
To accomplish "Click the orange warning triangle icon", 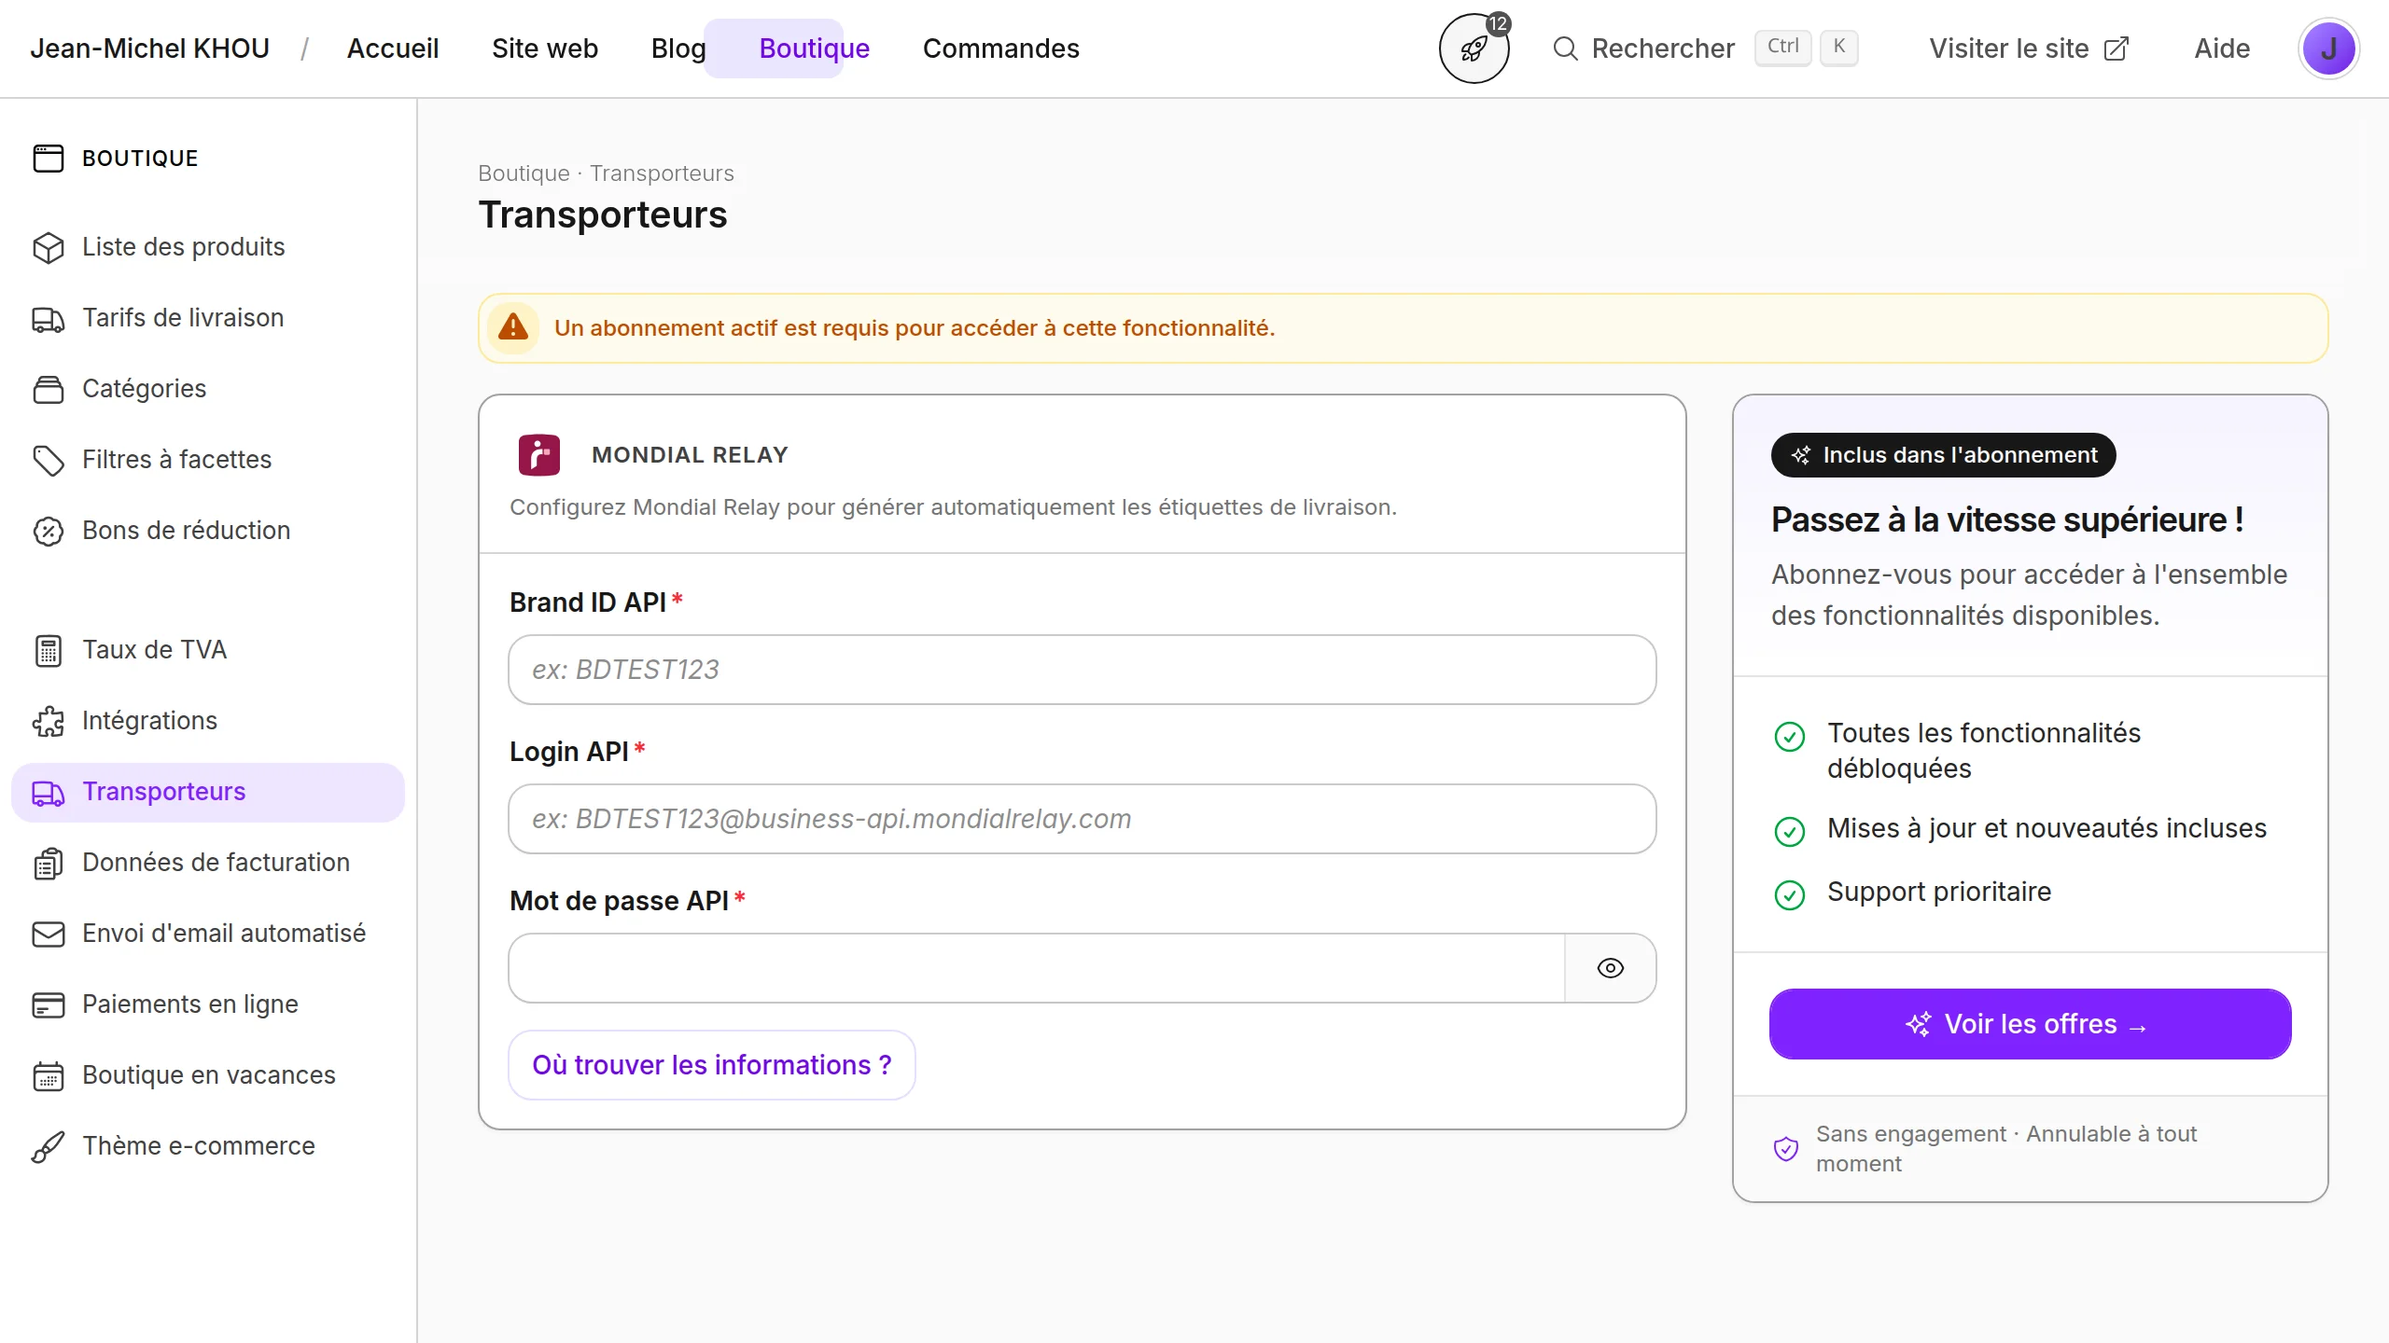I will point(513,327).
